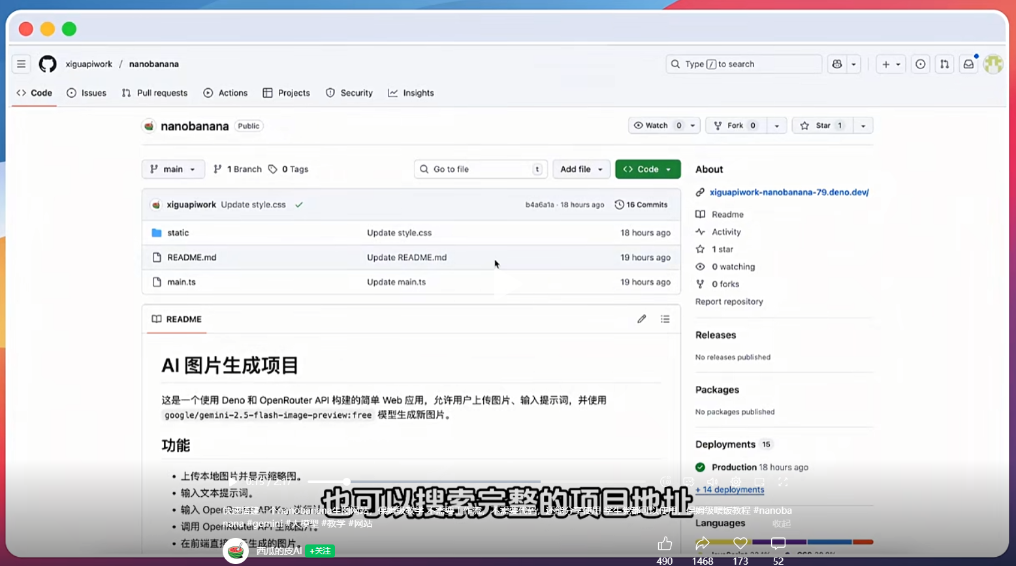The height and width of the screenshot is (566, 1016).
Task: View the 16 Commits history
Action: click(x=641, y=204)
